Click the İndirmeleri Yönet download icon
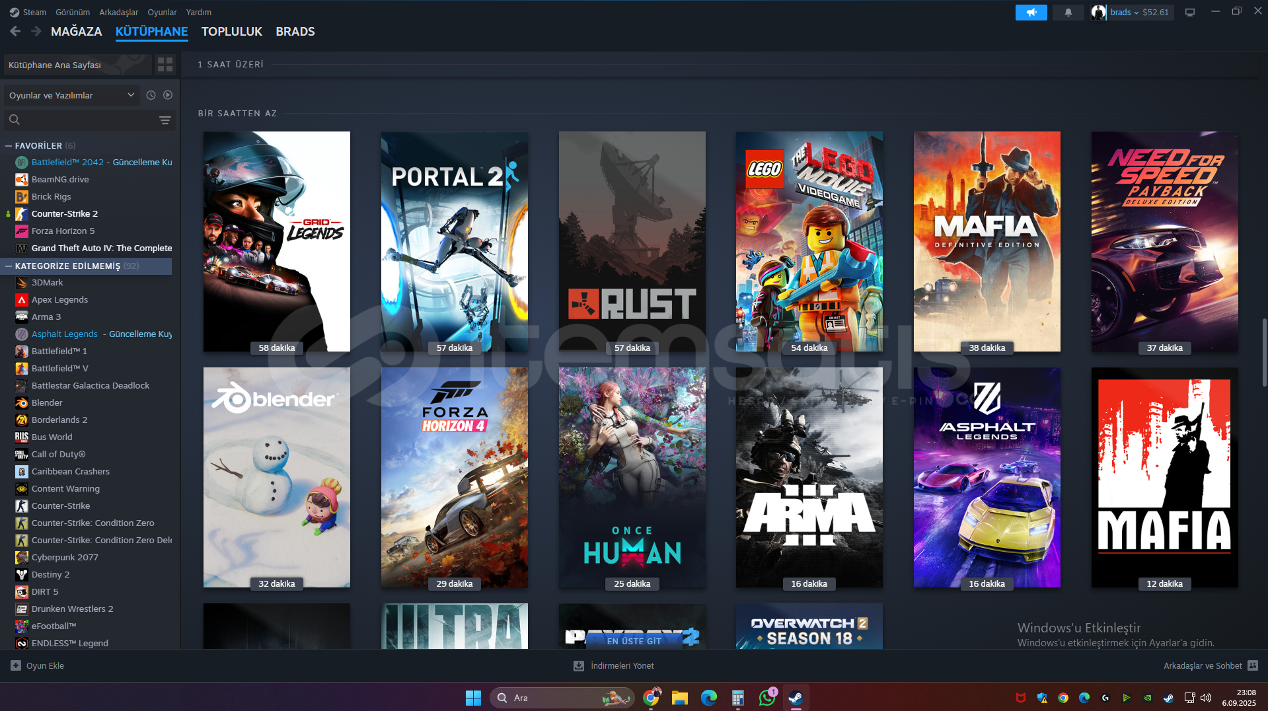 (579, 665)
